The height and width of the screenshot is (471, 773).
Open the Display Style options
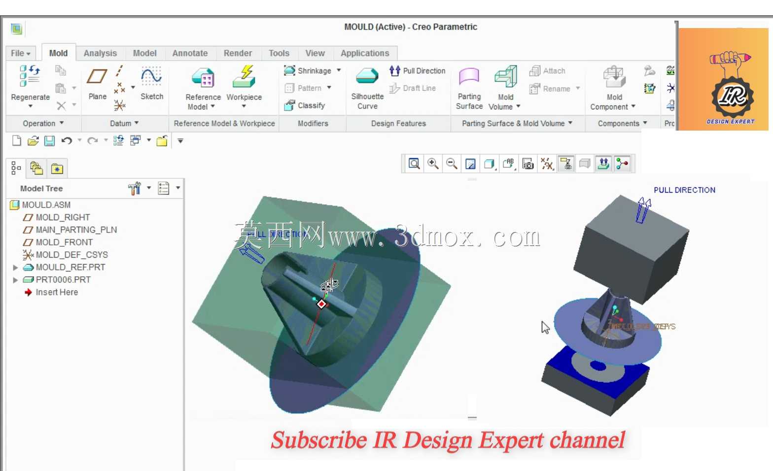(x=489, y=164)
